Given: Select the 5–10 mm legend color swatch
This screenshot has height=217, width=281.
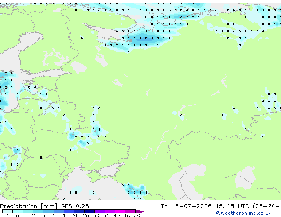Looking at the screenshot, I should click(48, 211).
